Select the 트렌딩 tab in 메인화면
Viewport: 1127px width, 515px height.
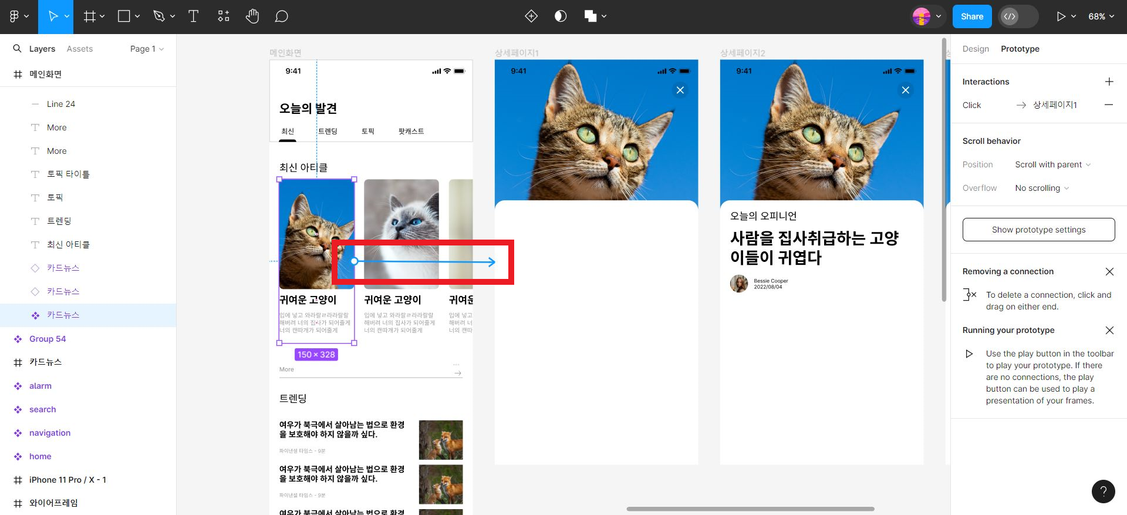[328, 132]
